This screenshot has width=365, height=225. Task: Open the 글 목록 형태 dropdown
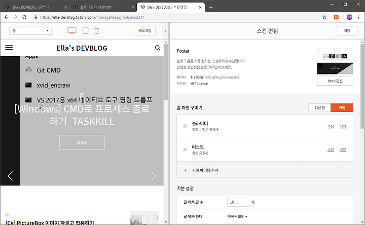(237, 216)
